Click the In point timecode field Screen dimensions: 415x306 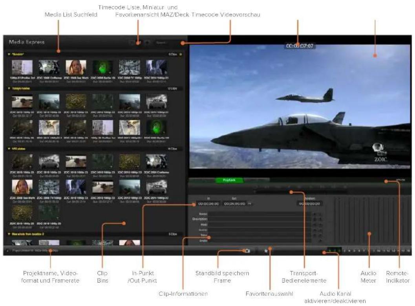pos(208,204)
